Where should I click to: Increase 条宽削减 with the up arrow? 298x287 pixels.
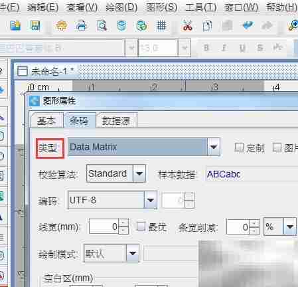(x=254, y=223)
